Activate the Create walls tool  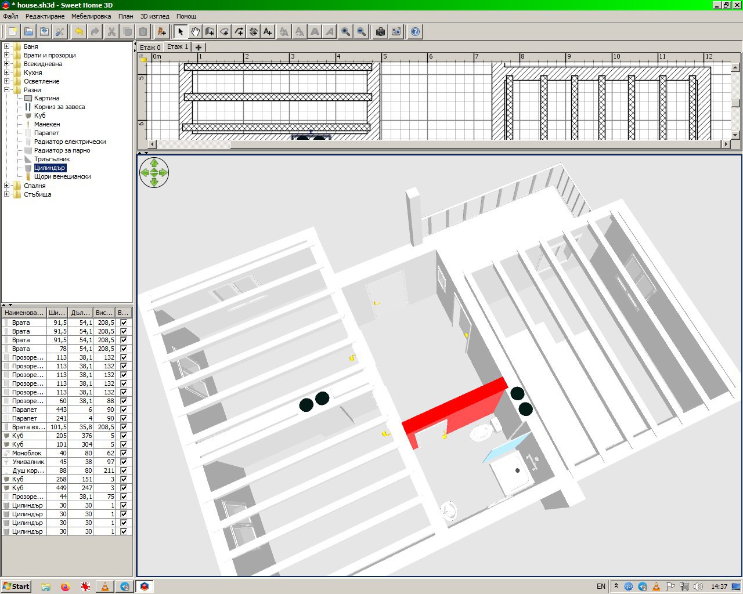pyautogui.click(x=210, y=31)
